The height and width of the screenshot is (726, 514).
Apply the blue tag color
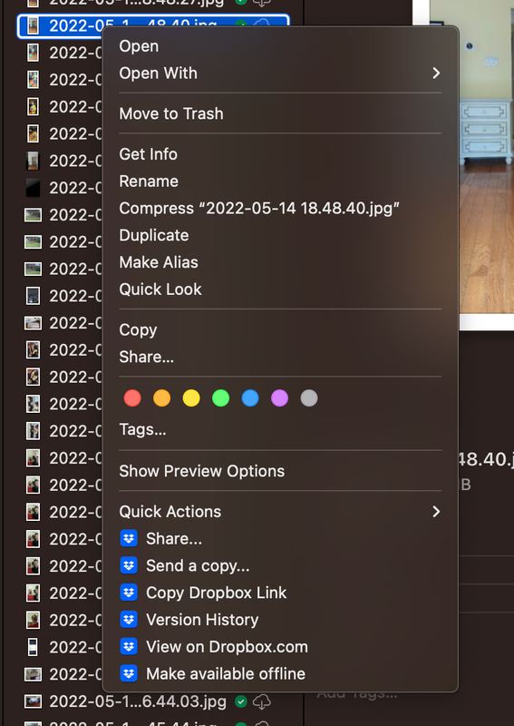coord(250,398)
